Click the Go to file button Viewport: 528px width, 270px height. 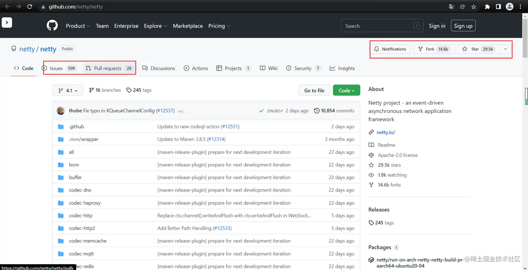[x=314, y=90]
